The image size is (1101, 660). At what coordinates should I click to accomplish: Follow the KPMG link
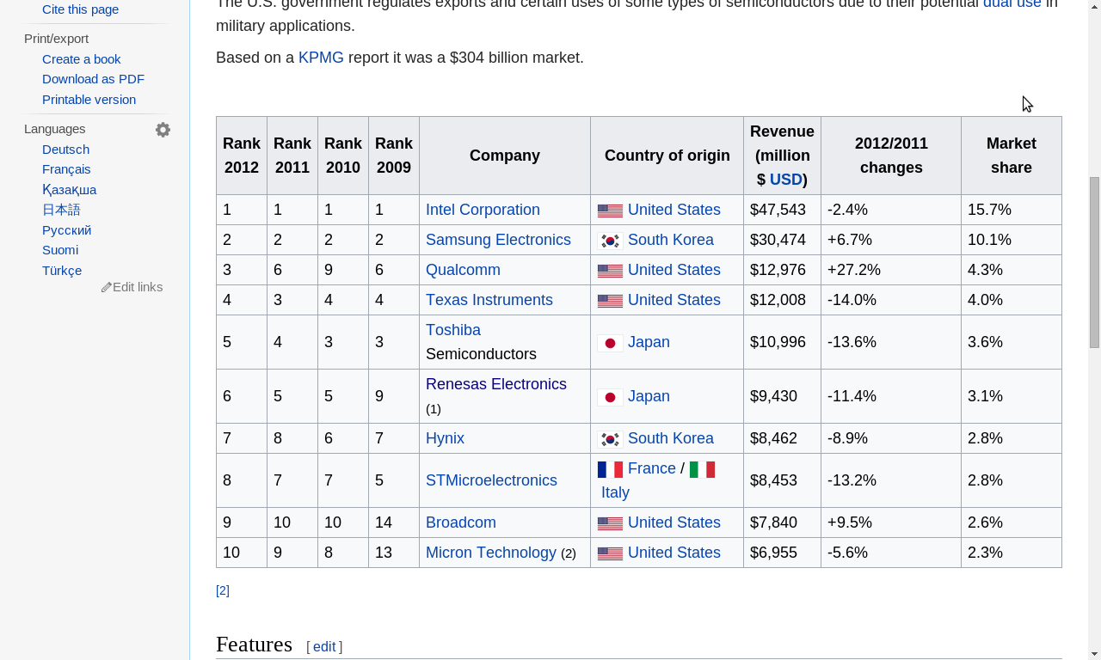pos(321,58)
